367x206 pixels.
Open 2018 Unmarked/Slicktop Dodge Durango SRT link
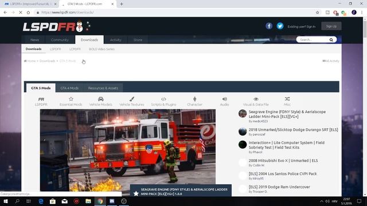point(293,130)
